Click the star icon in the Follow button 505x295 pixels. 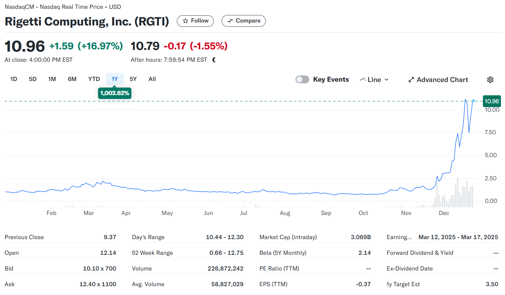pyautogui.click(x=185, y=21)
